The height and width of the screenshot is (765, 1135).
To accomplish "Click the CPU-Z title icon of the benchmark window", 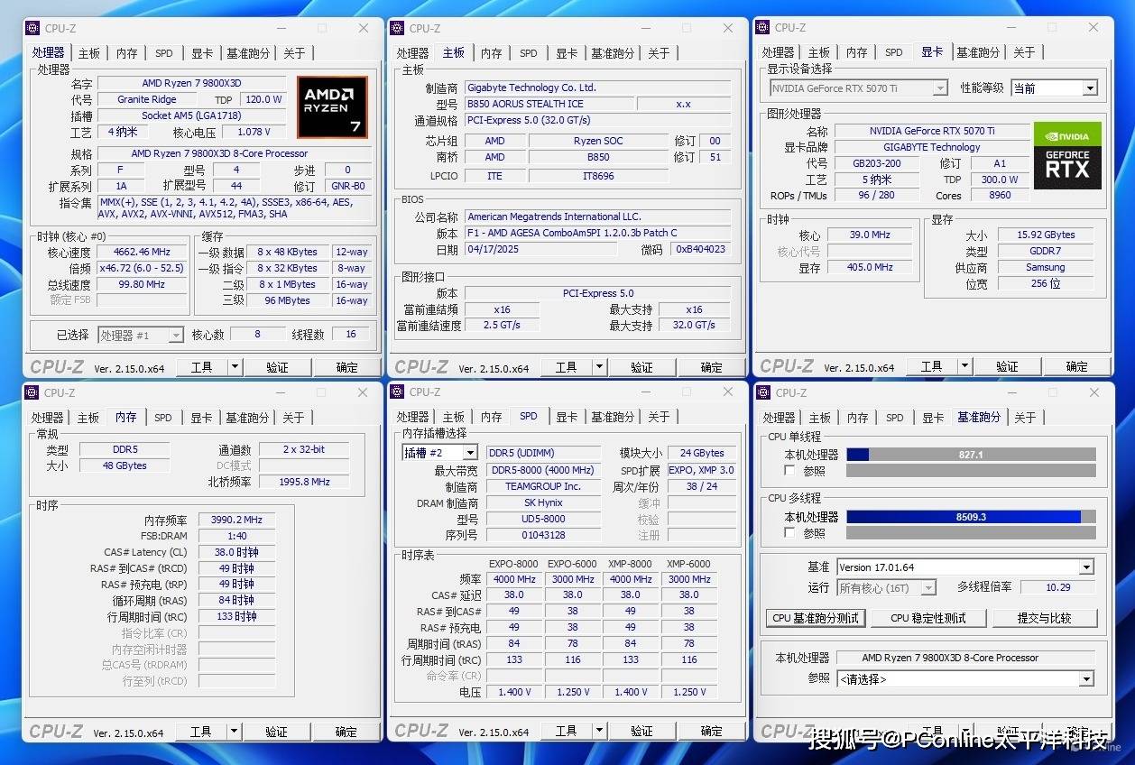I will pos(763,392).
